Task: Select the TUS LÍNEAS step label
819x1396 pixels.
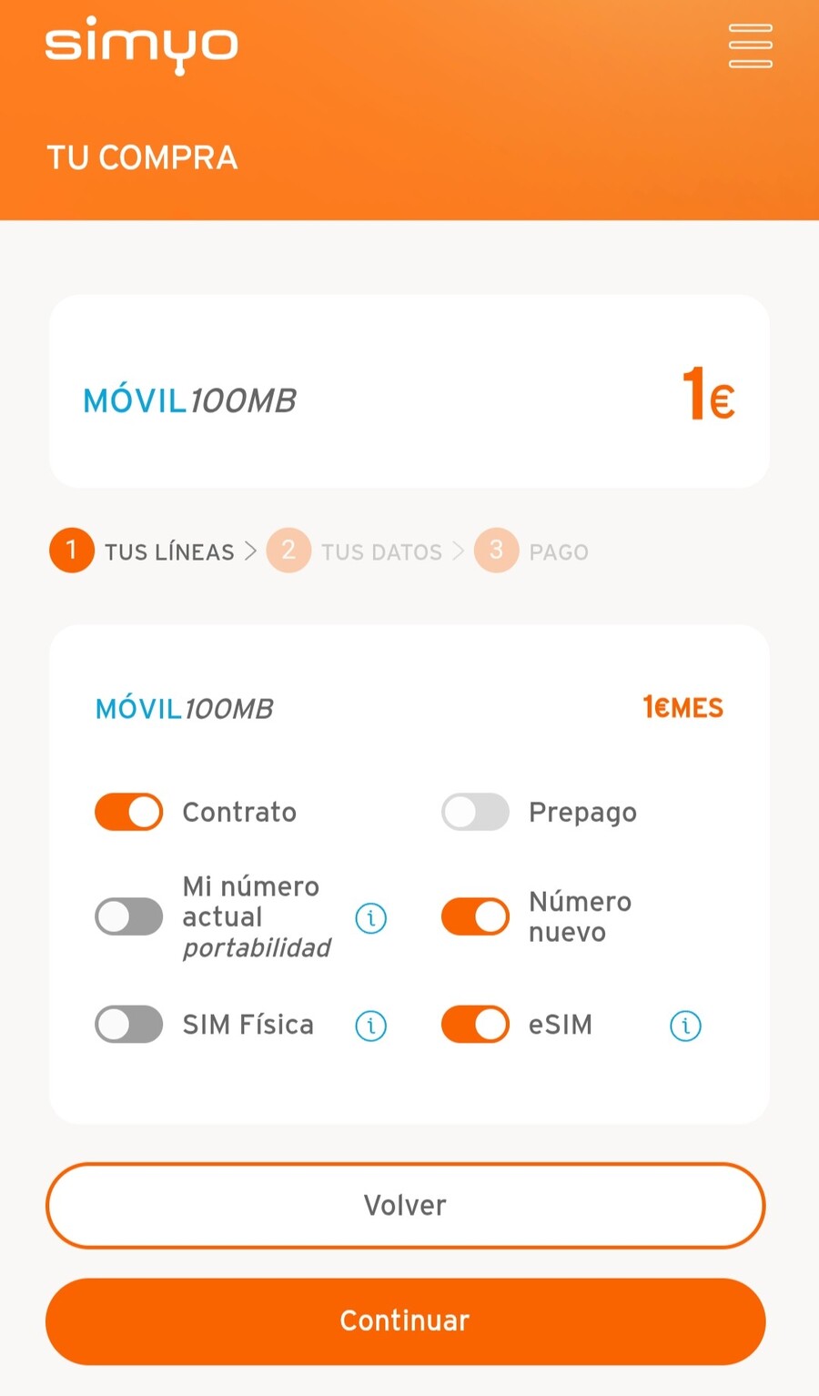Action: (x=169, y=552)
